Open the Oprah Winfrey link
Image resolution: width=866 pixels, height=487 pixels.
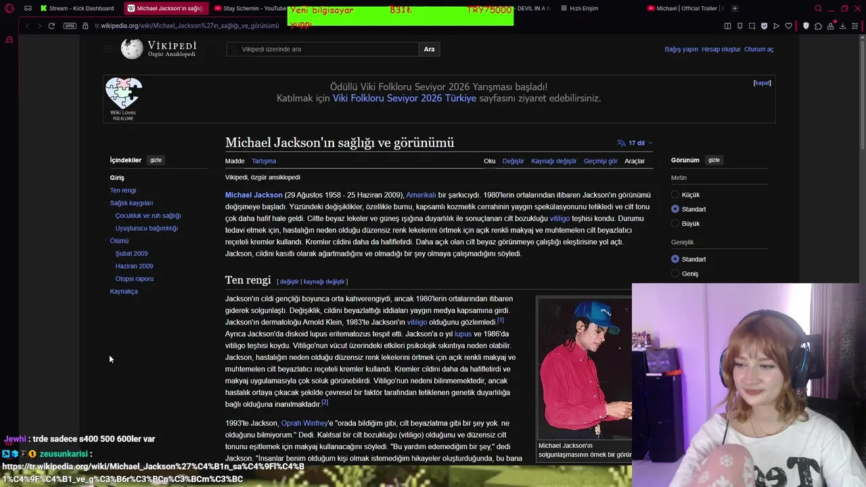click(x=304, y=423)
